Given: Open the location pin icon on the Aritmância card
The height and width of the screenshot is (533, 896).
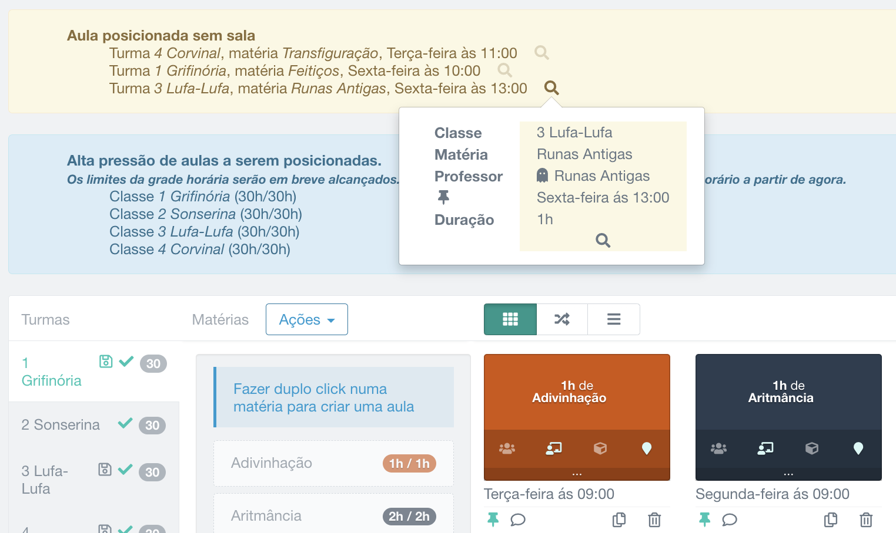Looking at the screenshot, I should (x=858, y=448).
